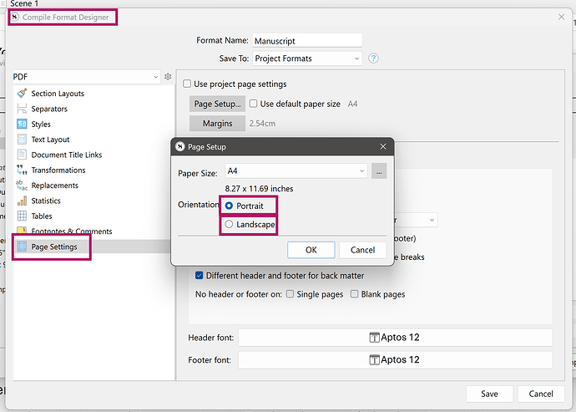Click the Footer font T icon
The image size is (576, 412).
point(374,359)
